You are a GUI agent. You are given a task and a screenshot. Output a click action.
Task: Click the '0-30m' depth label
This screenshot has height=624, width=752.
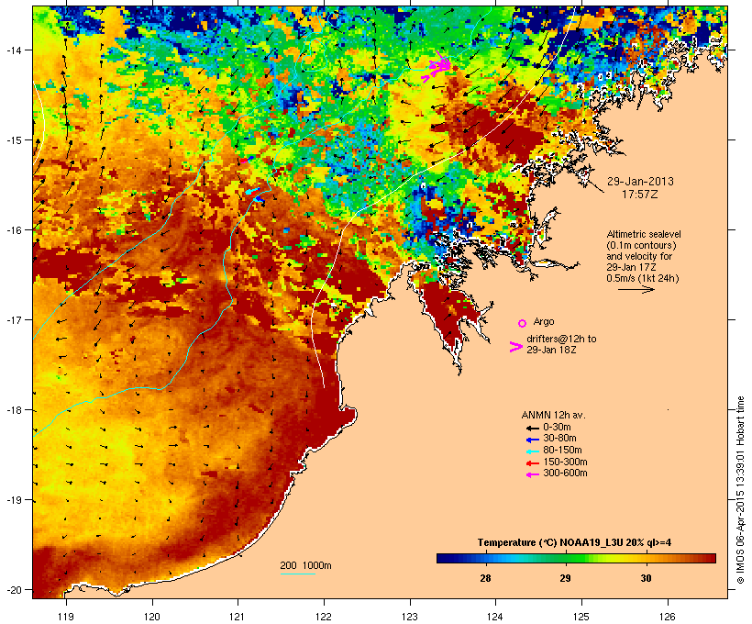[557, 428]
